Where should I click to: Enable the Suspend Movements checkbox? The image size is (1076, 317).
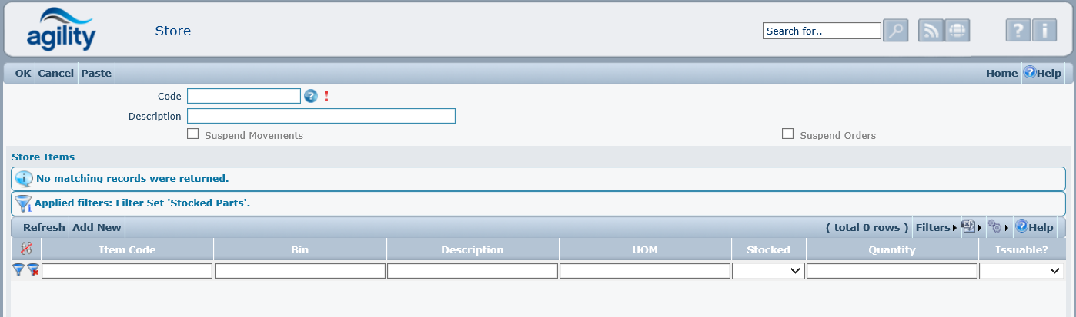[x=193, y=134]
